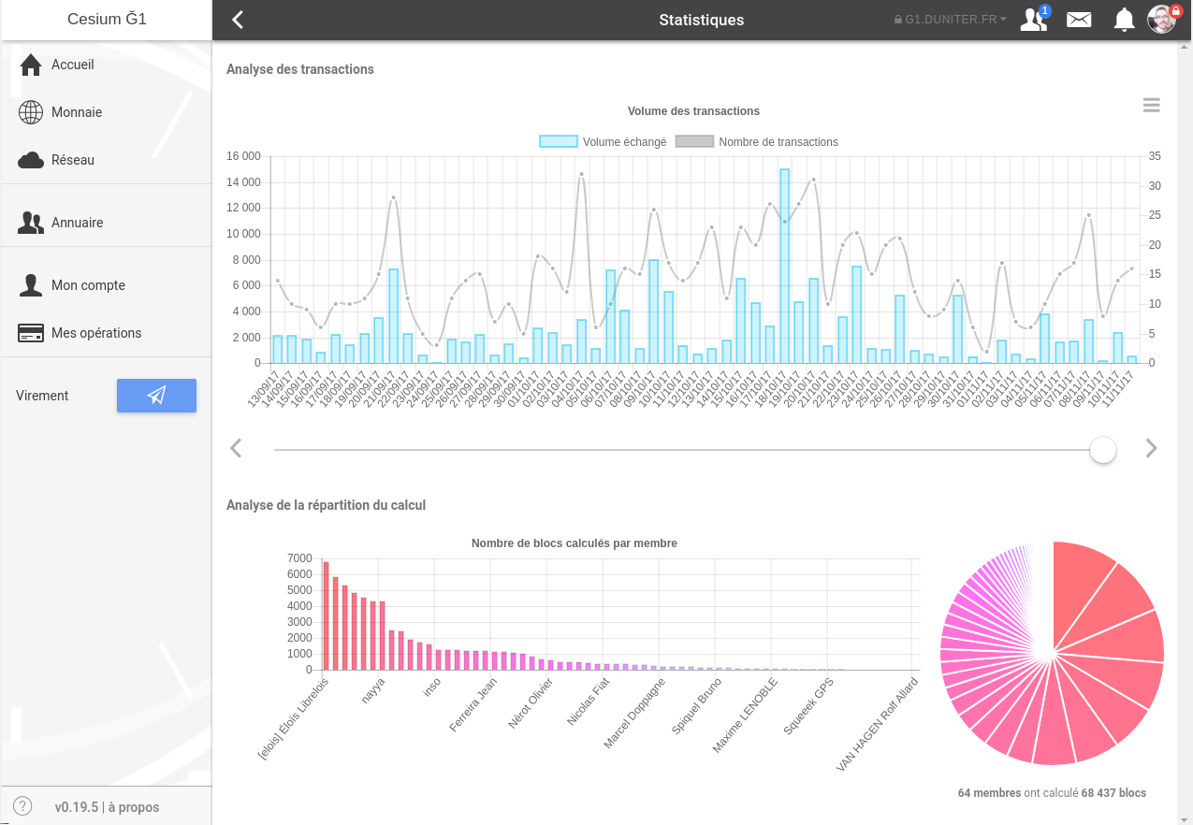Open the chart hamburger menu icon
The image size is (1193, 825).
(x=1151, y=106)
